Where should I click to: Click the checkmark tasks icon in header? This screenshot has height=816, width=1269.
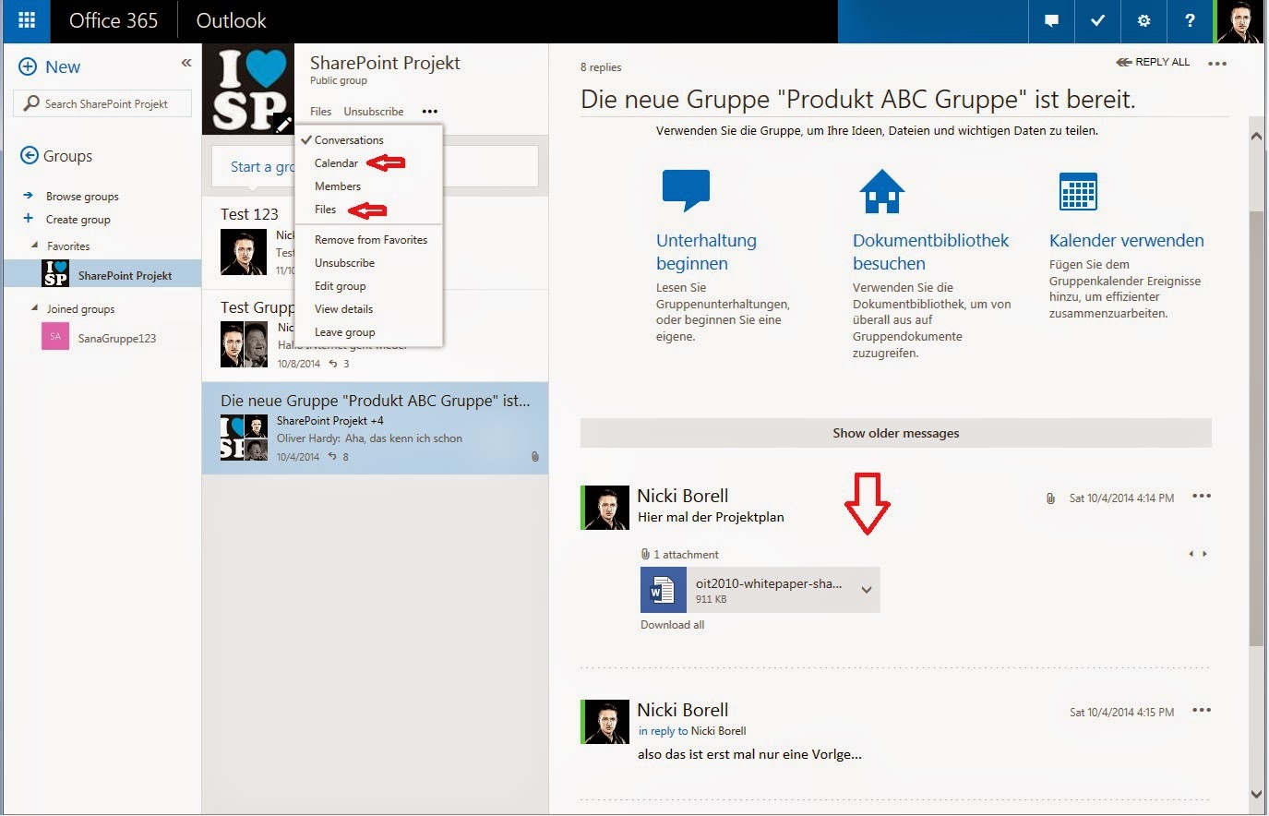(1097, 20)
